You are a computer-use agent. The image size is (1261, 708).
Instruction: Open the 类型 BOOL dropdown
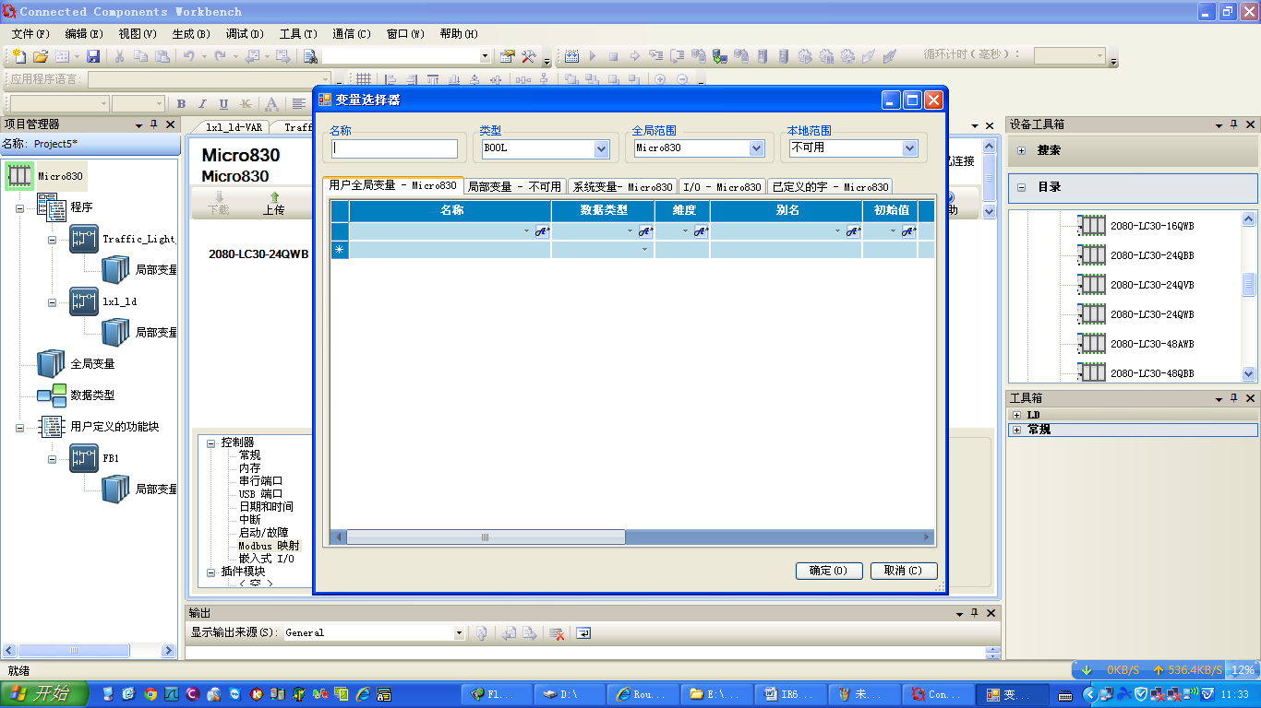601,148
